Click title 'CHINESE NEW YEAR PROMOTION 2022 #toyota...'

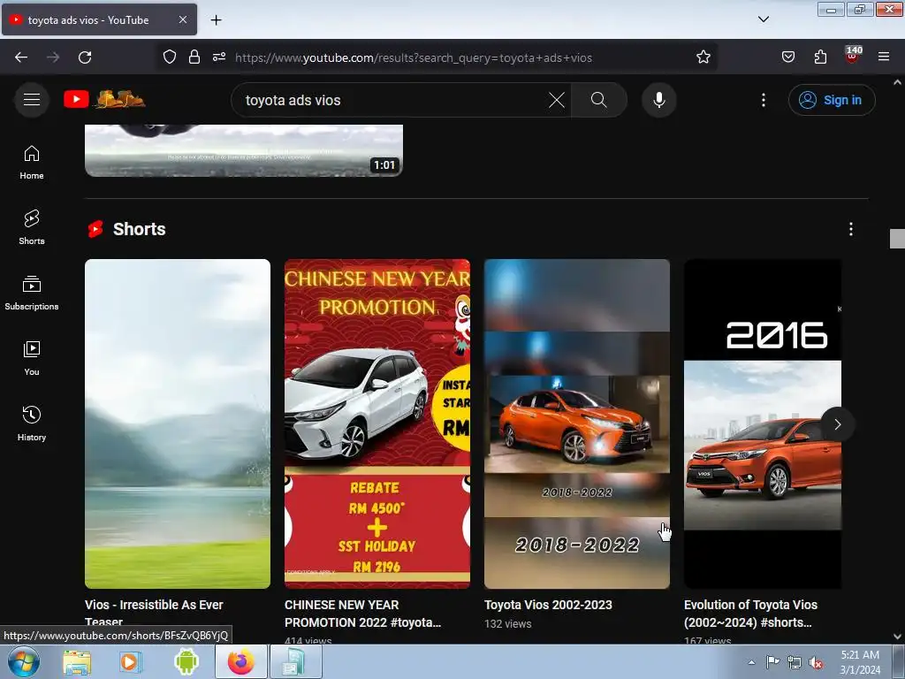362,614
